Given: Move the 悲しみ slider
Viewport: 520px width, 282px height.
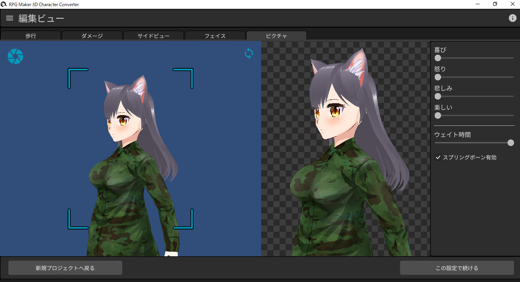Looking at the screenshot, I should [438, 96].
